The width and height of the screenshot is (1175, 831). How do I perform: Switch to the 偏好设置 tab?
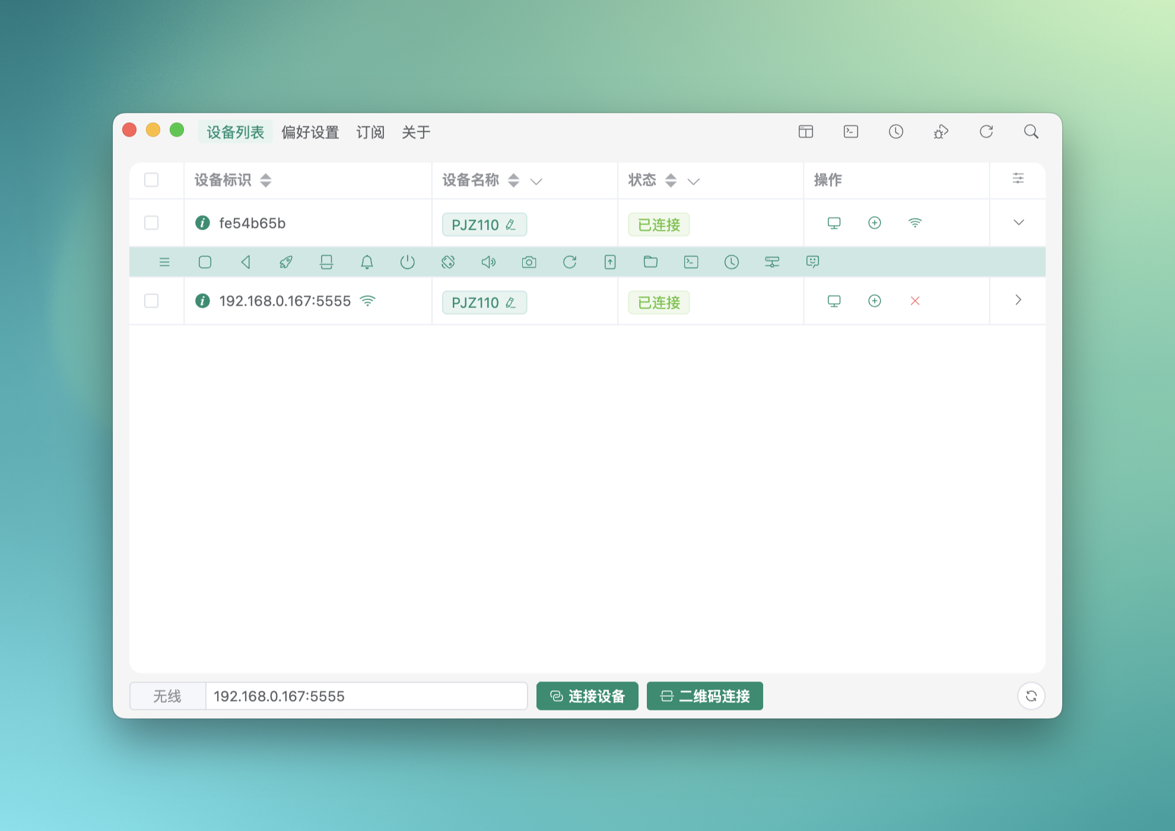click(x=310, y=132)
